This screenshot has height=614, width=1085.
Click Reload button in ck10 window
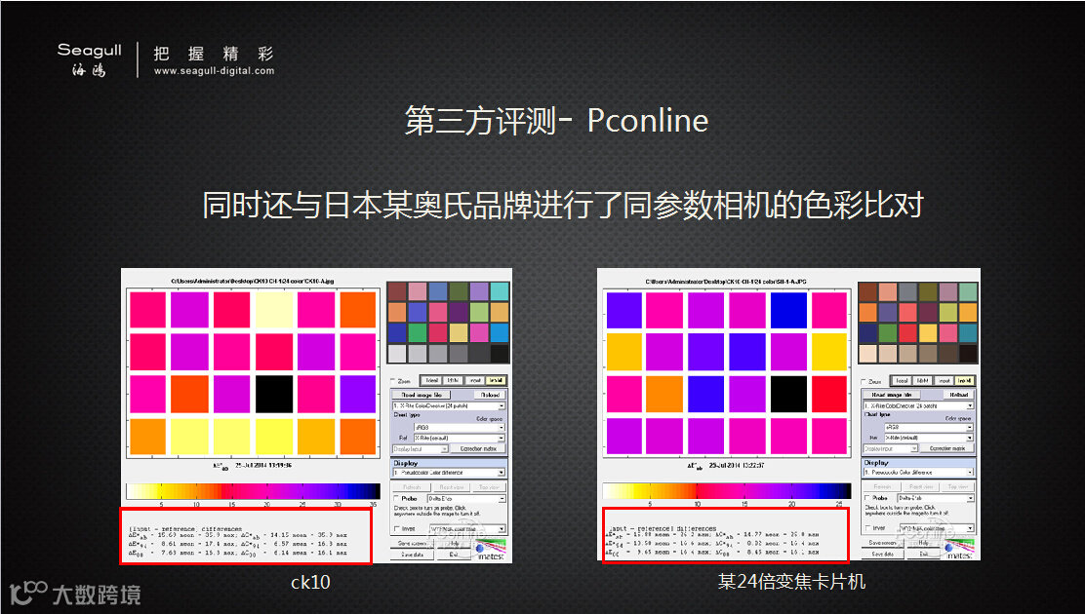(x=491, y=395)
